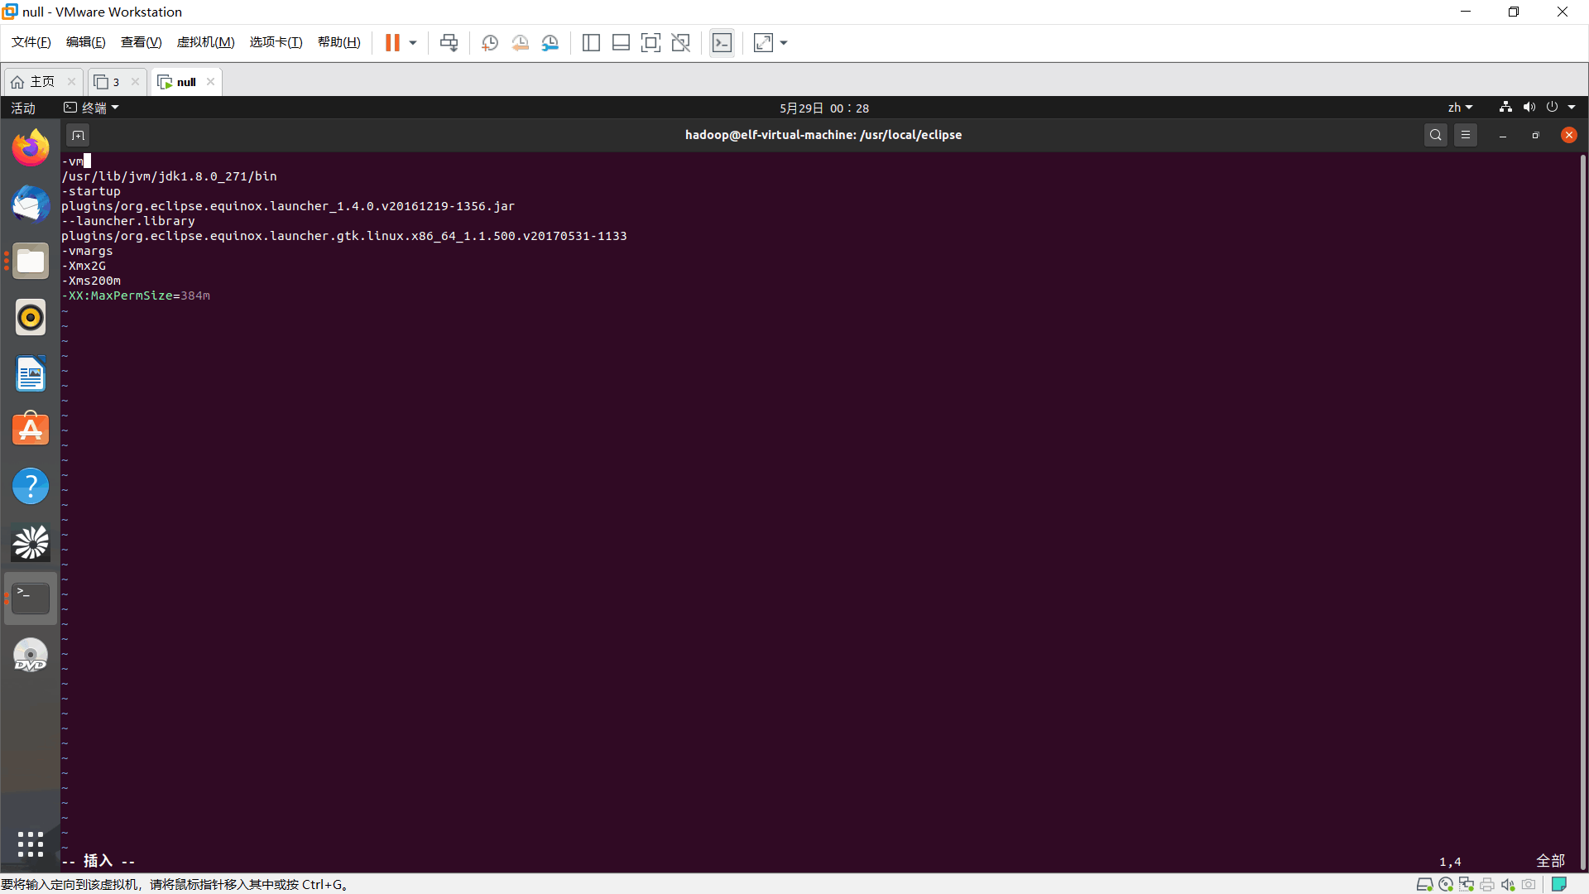The image size is (1589, 894).
Task: Close the null VM tab
Action: pyautogui.click(x=210, y=81)
